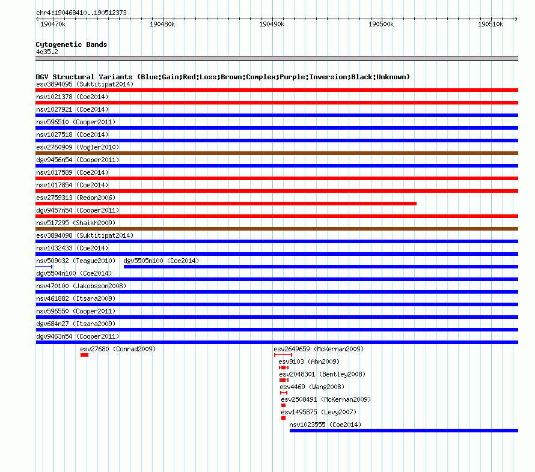The height and width of the screenshot is (472, 535).
Task: Click the 190510k ruler label
Action: (x=491, y=24)
